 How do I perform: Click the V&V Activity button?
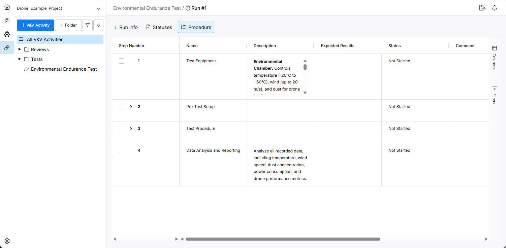coord(35,25)
